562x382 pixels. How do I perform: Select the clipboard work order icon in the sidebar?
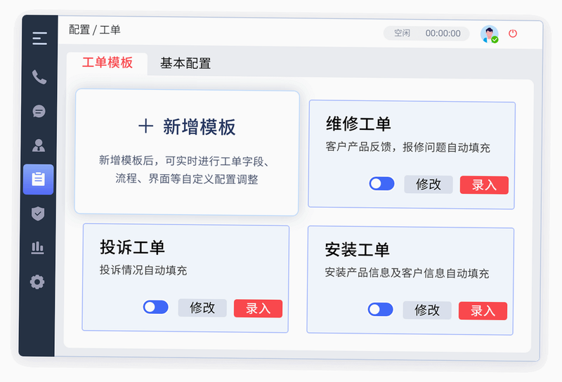[x=39, y=179]
